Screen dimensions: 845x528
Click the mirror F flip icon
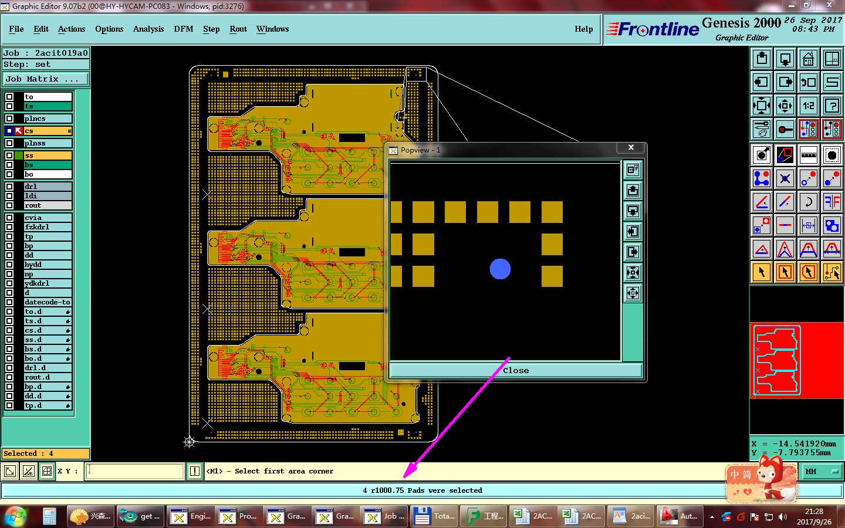click(832, 202)
